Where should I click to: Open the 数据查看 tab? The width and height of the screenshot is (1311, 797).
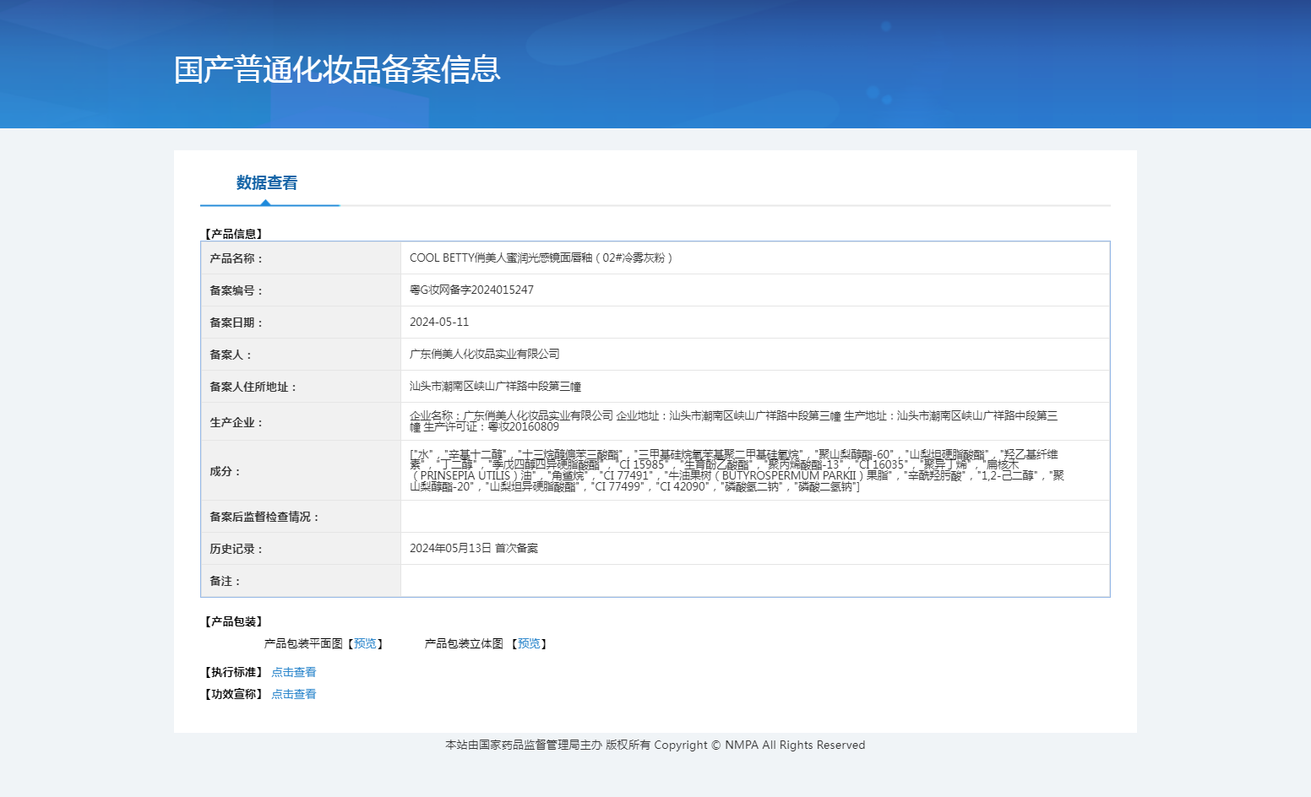[266, 183]
